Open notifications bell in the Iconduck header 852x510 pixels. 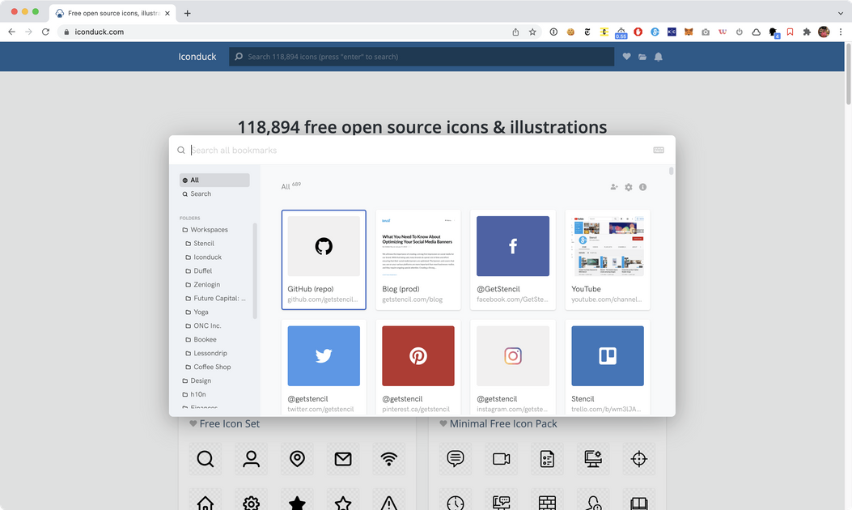coord(658,57)
